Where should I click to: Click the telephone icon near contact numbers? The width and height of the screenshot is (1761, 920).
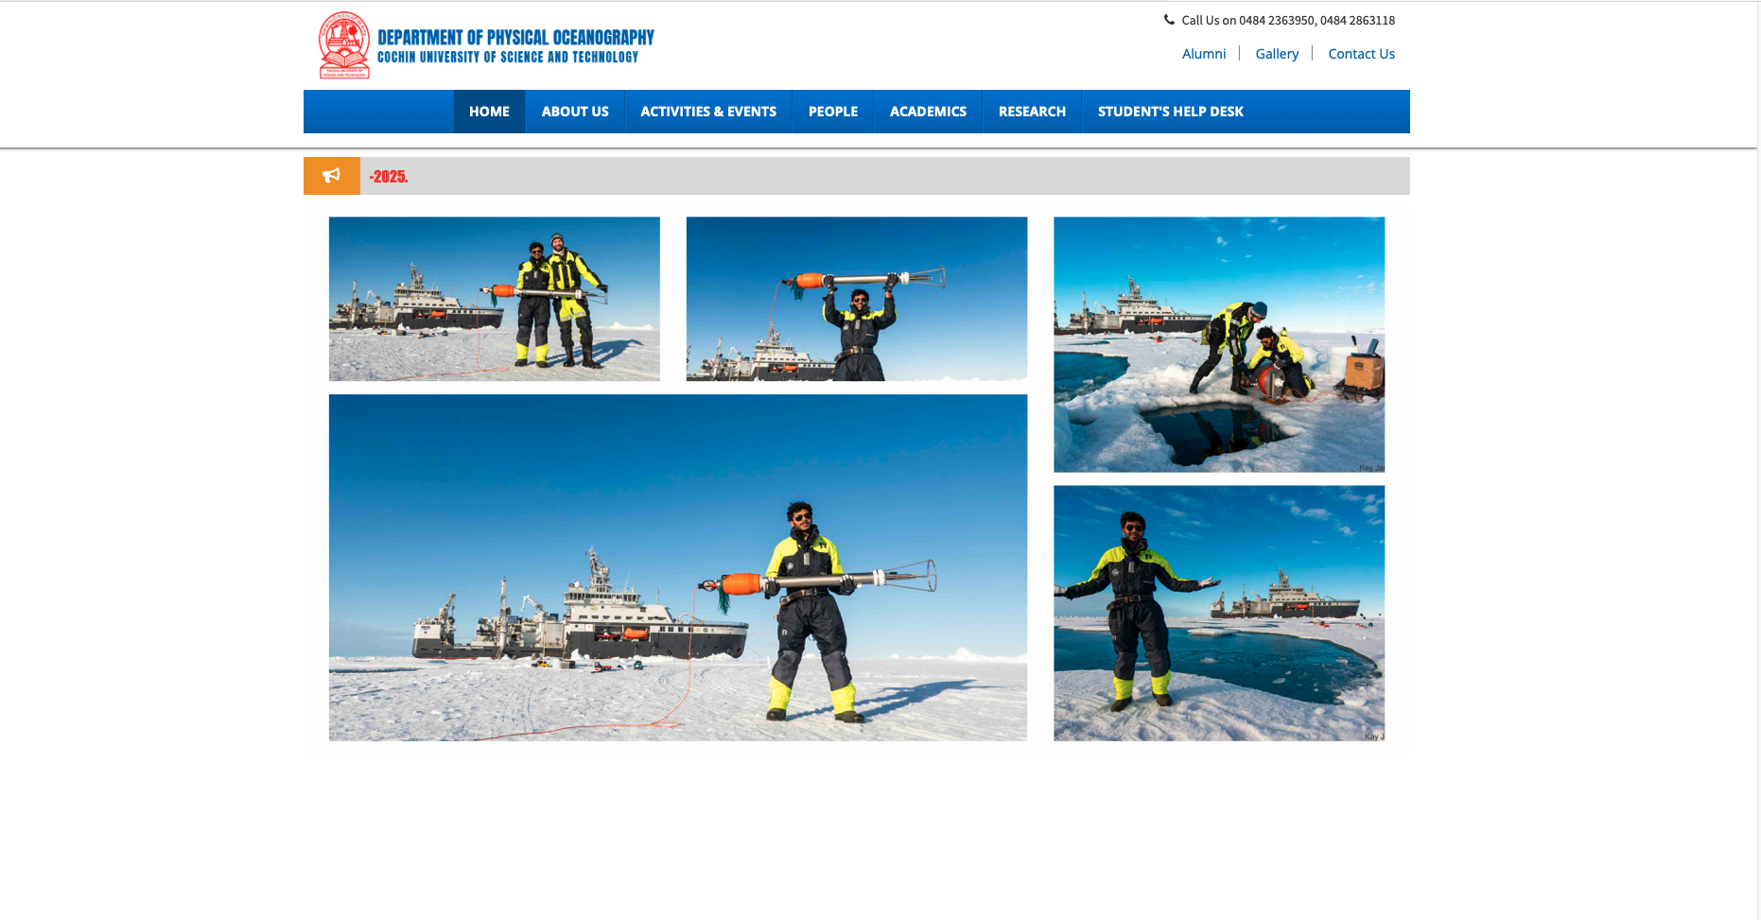(x=1169, y=19)
